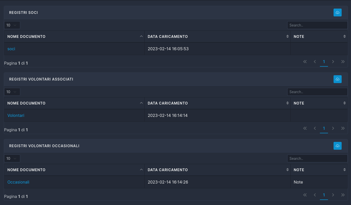
Task: Click upload cloud icon in Registri Volontari Associati
Action: pyautogui.click(x=337, y=79)
